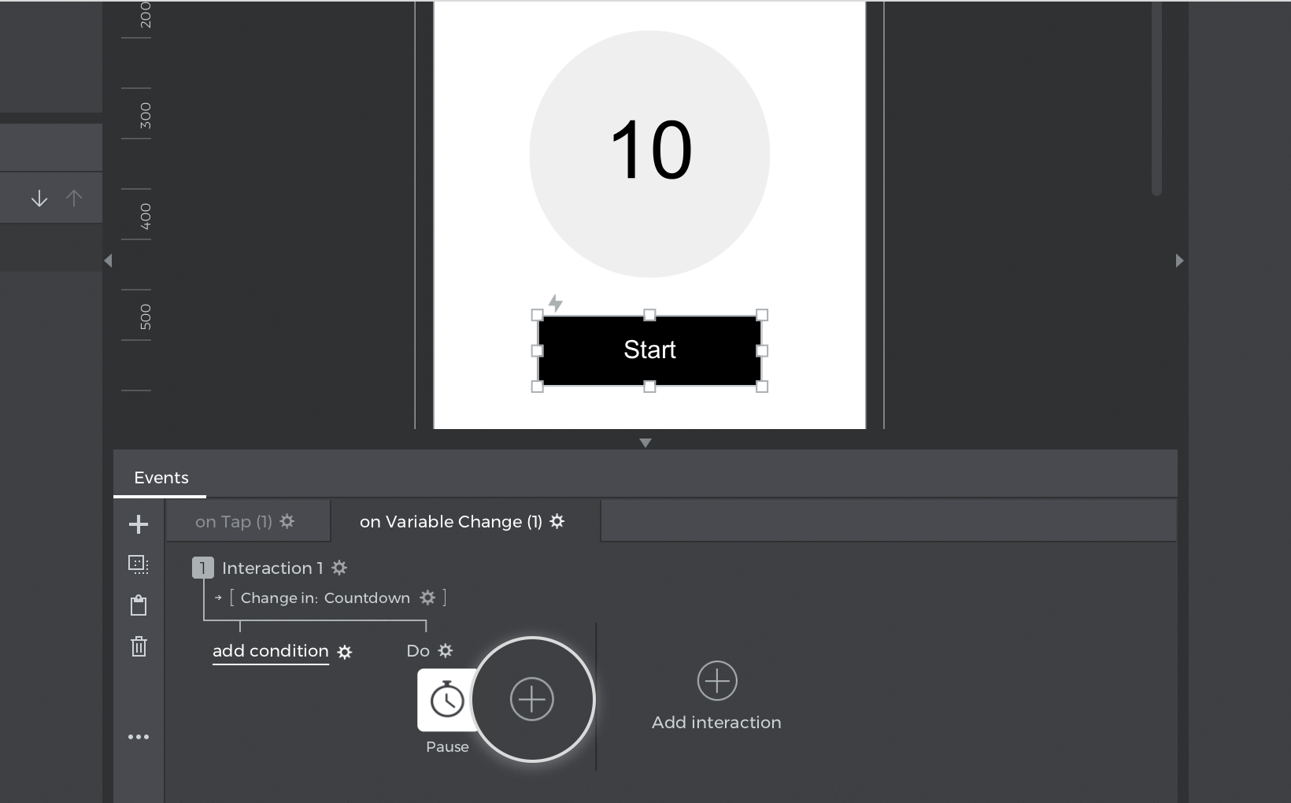The width and height of the screenshot is (1291, 803).
Task: Click the selection marquee icon in Events sidebar
Action: point(139,564)
